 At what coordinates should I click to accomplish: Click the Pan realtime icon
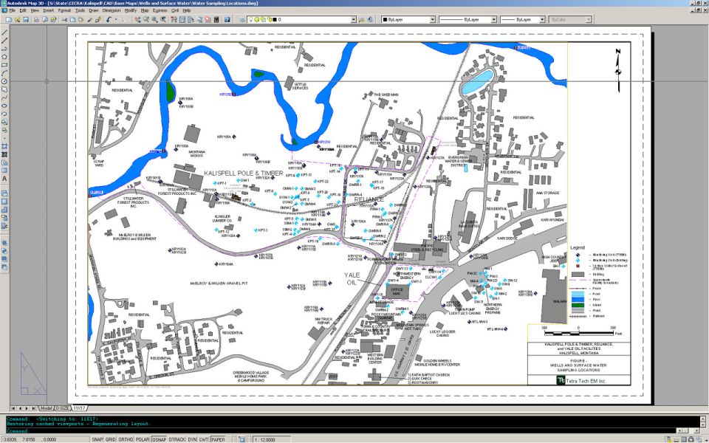tap(137, 20)
